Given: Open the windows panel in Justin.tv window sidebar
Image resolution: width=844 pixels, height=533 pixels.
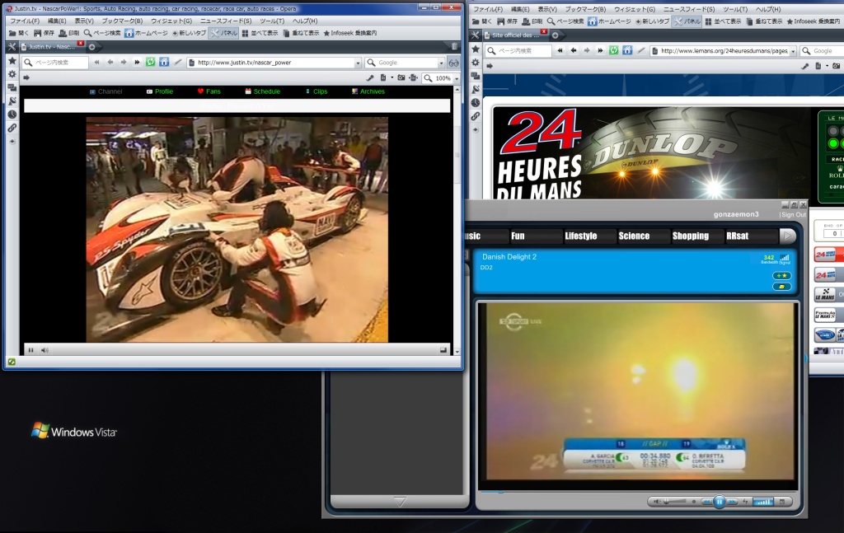Looking at the screenshot, I should (12, 87).
